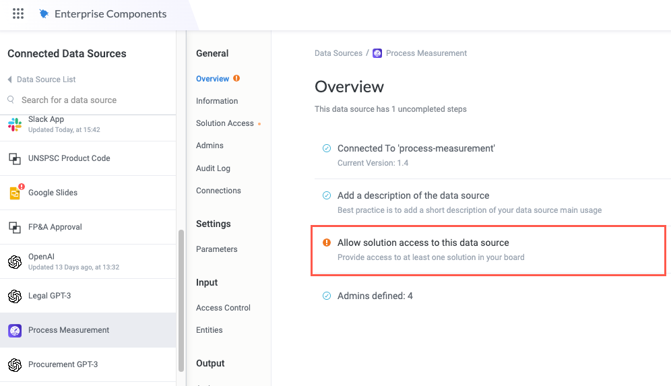Open Access Control under Input

pyautogui.click(x=223, y=308)
